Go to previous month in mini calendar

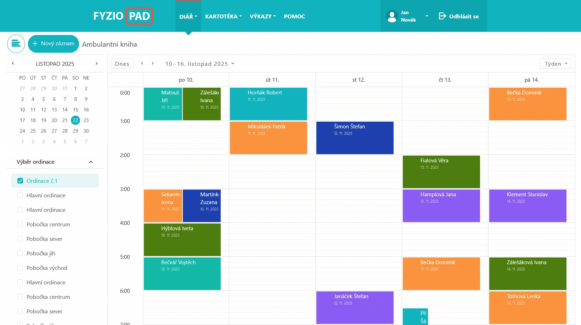tap(13, 63)
